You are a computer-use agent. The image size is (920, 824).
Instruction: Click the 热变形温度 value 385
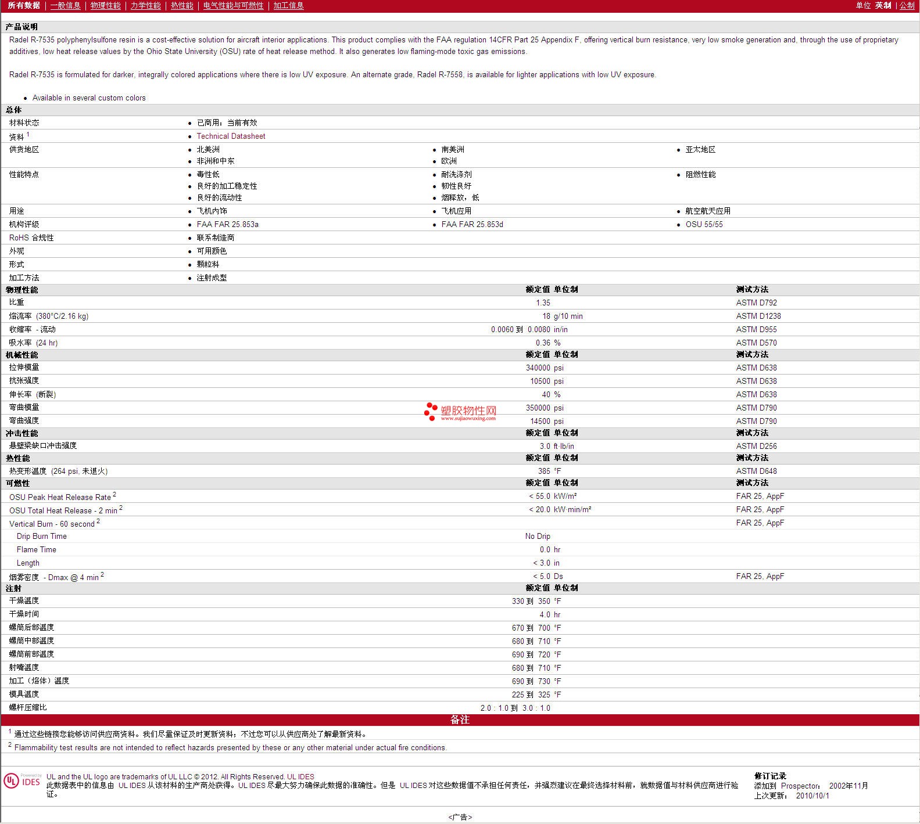(x=544, y=472)
